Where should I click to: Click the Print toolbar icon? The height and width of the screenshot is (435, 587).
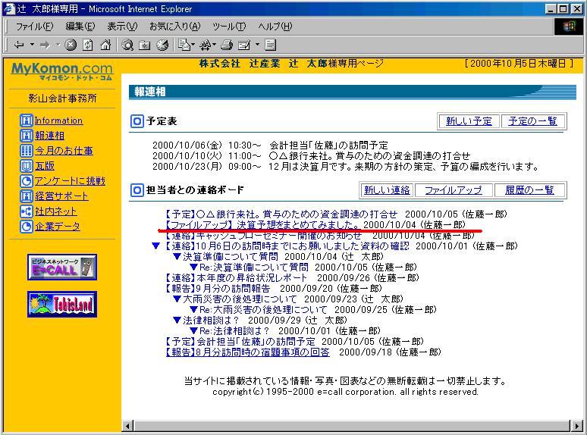(x=228, y=45)
